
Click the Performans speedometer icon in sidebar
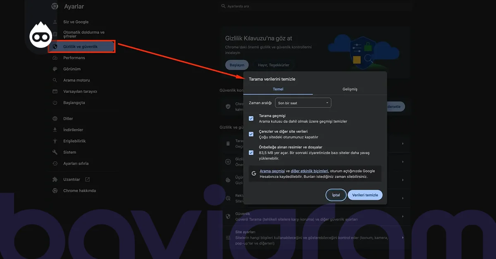pos(55,58)
